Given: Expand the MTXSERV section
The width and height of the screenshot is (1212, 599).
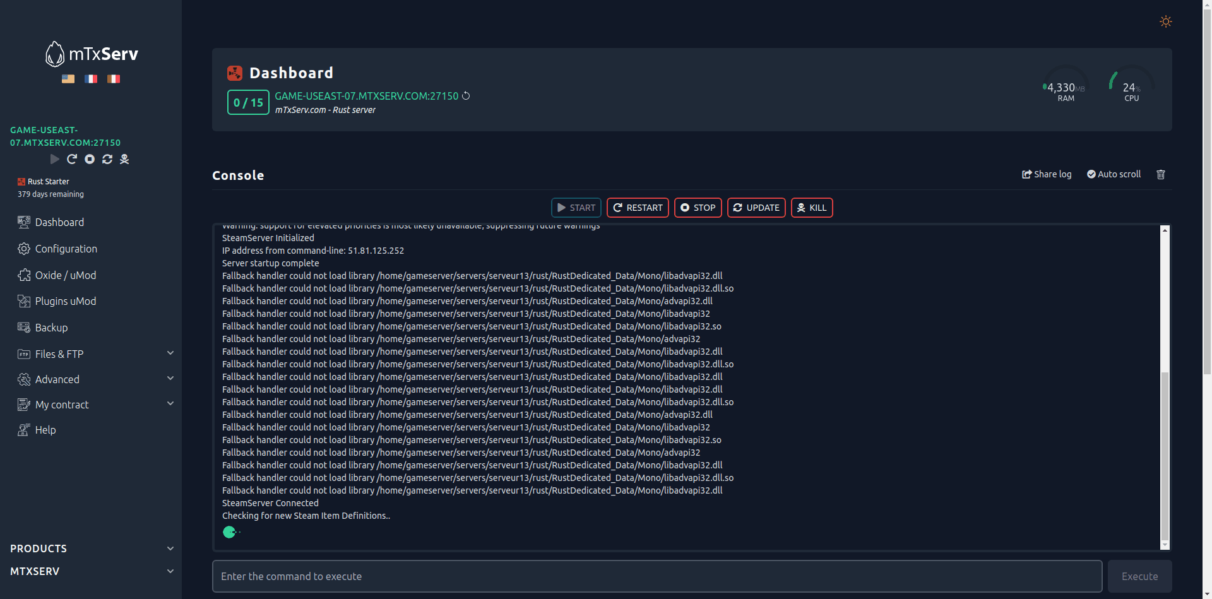Looking at the screenshot, I should coord(92,571).
